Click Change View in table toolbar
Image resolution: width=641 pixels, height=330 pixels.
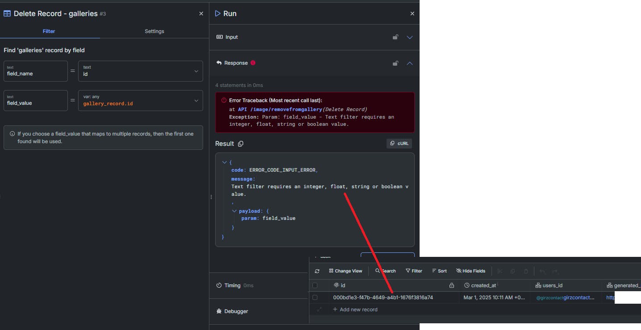(x=345, y=271)
